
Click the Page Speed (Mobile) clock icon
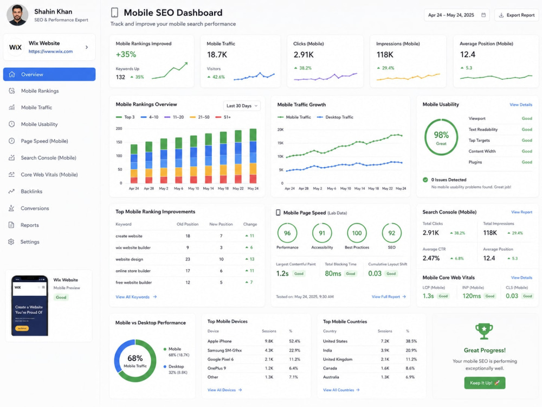pyautogui.click(x=12, y=141)
